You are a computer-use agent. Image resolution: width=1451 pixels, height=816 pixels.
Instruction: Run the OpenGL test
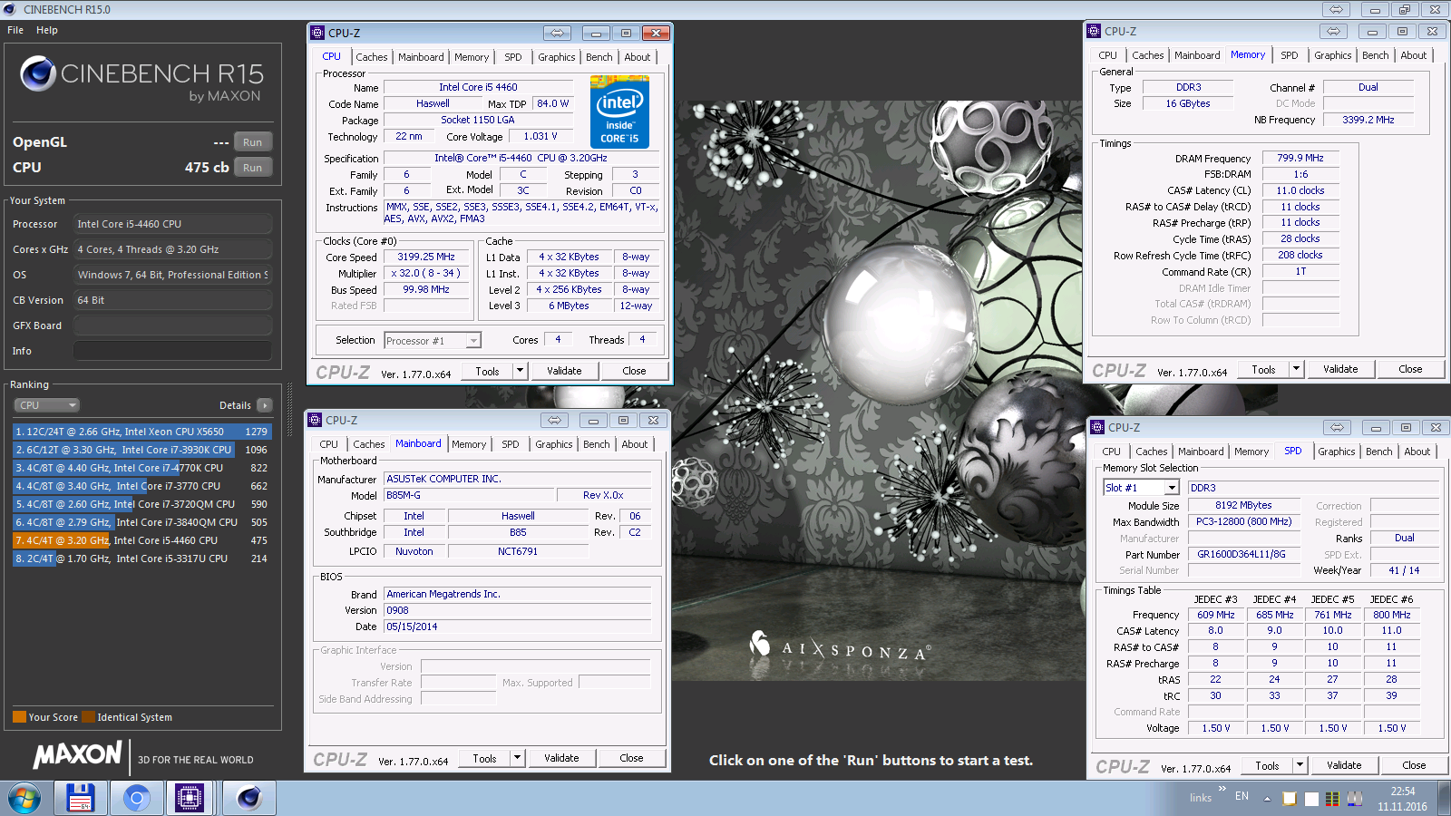tap(252, 142)
